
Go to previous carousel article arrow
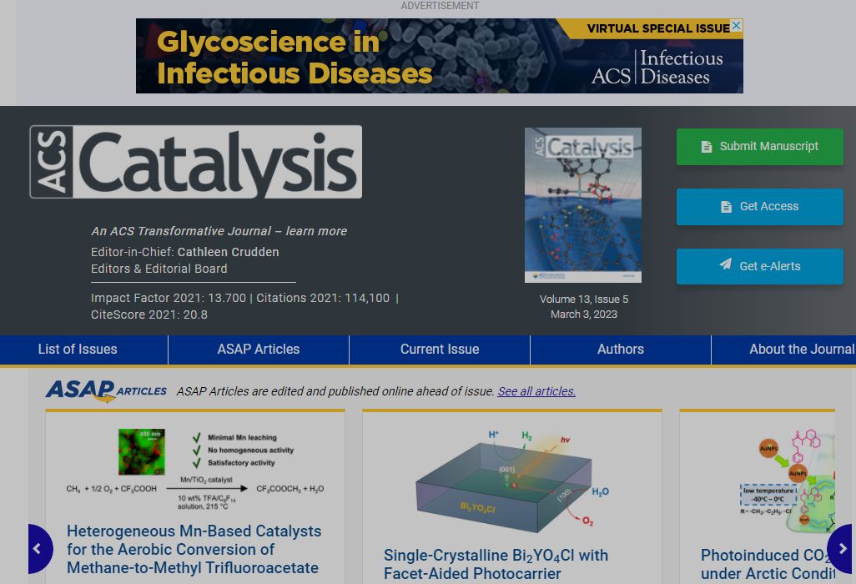[38, 549]
